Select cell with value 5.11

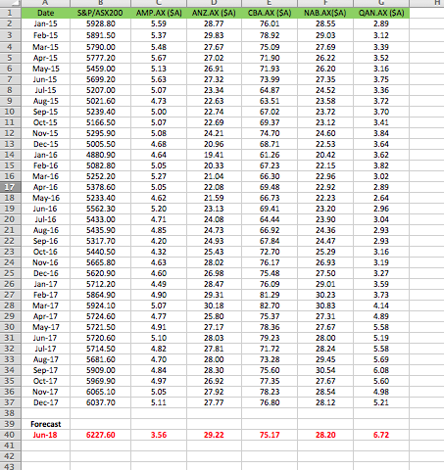tap(159, 402)
